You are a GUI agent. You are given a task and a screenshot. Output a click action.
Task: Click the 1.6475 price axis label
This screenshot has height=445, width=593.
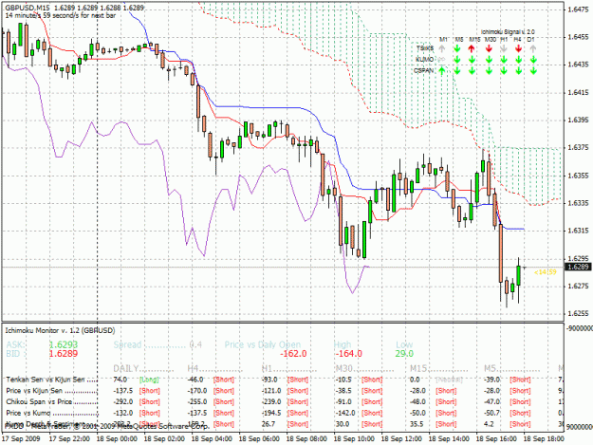pyautogui.click(x=578, y=9)
